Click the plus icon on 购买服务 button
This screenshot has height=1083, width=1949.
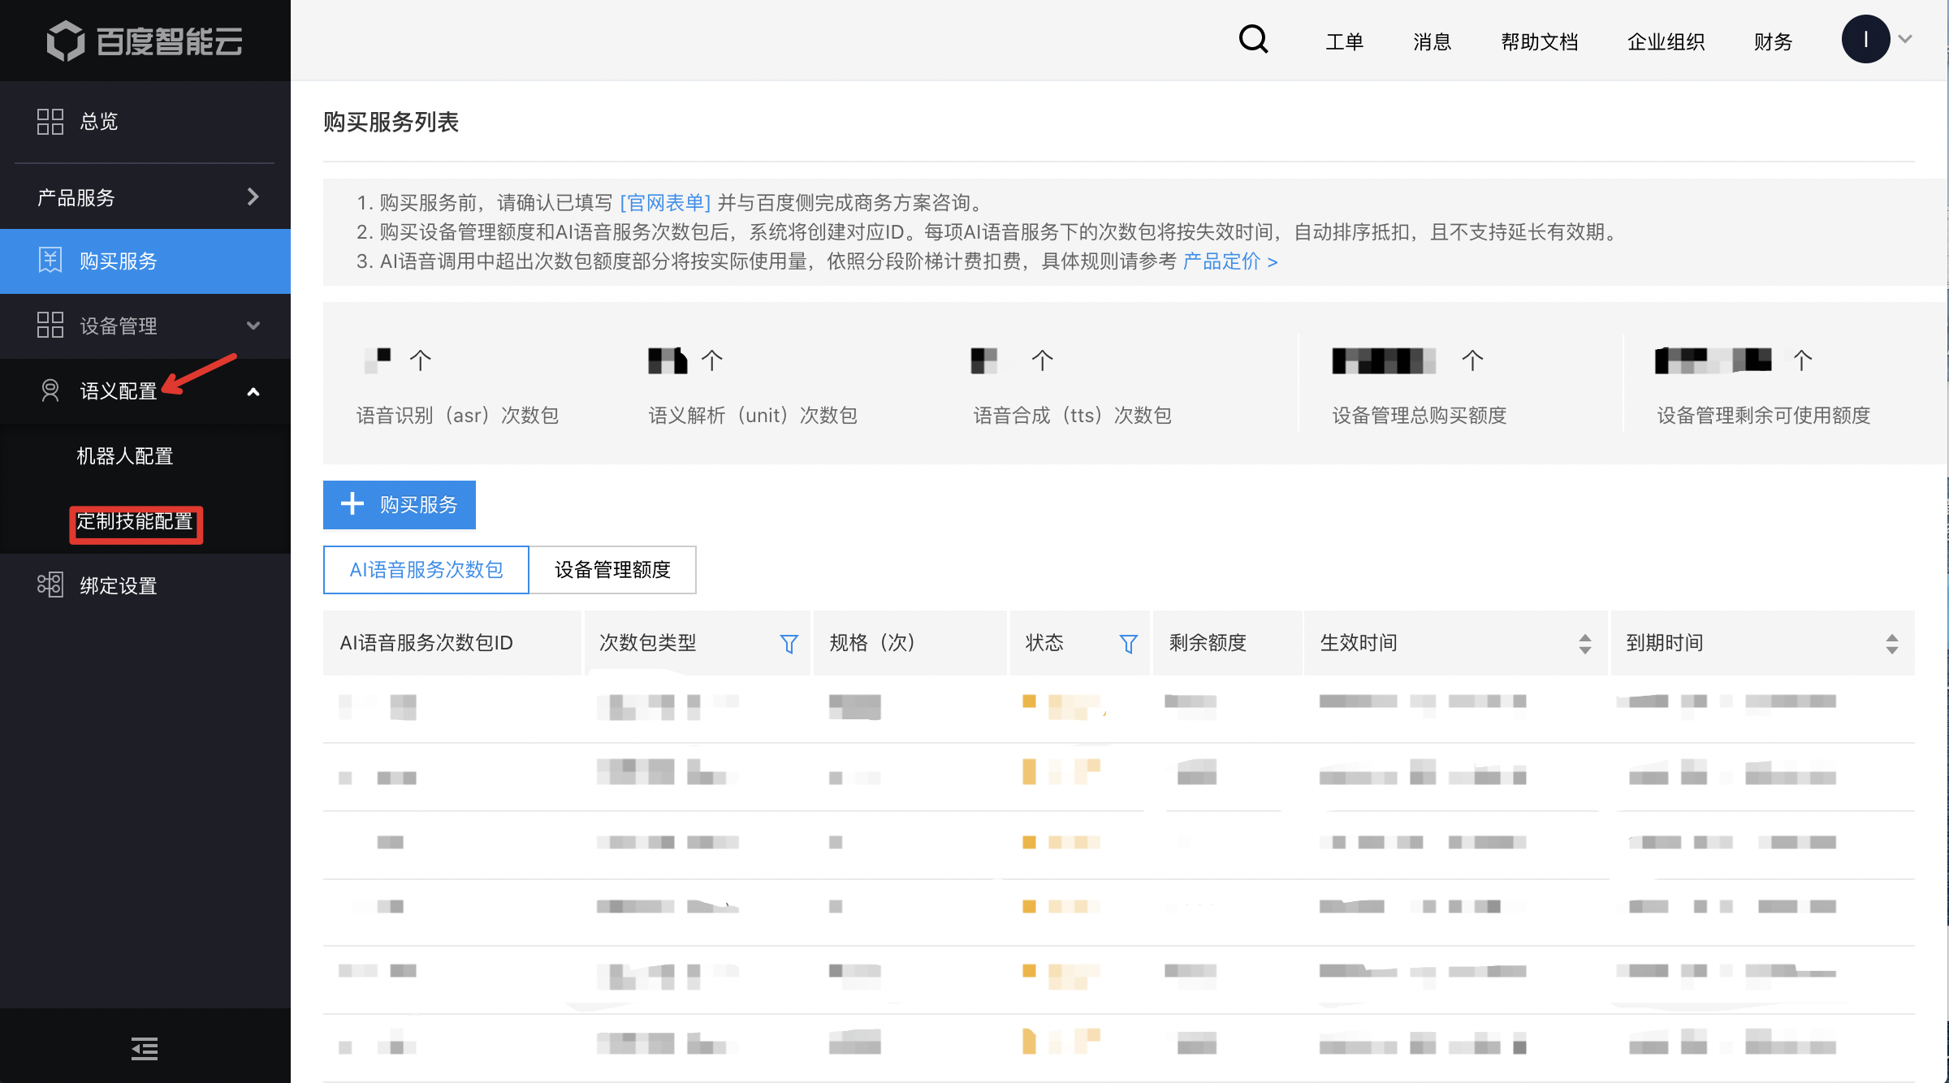click(x=352, y=504)
